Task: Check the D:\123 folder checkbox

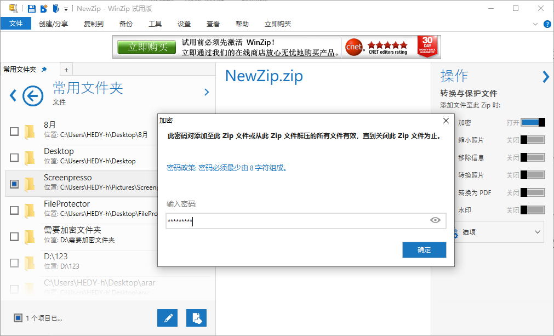Action: (14, 263)
